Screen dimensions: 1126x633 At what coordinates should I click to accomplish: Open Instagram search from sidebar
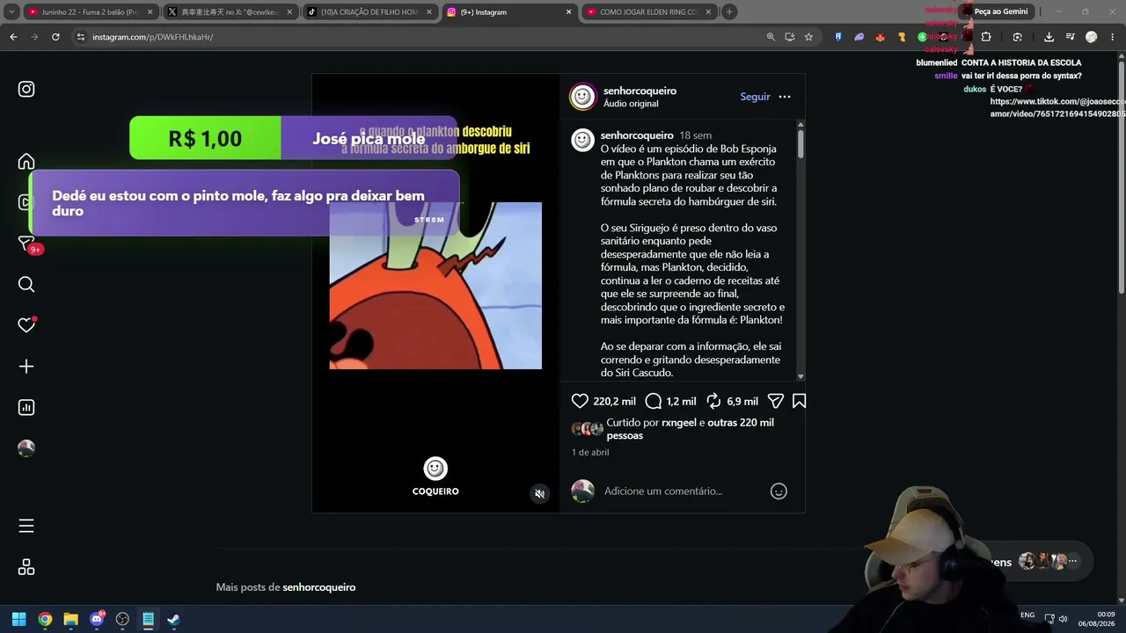pyautogui.click(x=26, y=284)
